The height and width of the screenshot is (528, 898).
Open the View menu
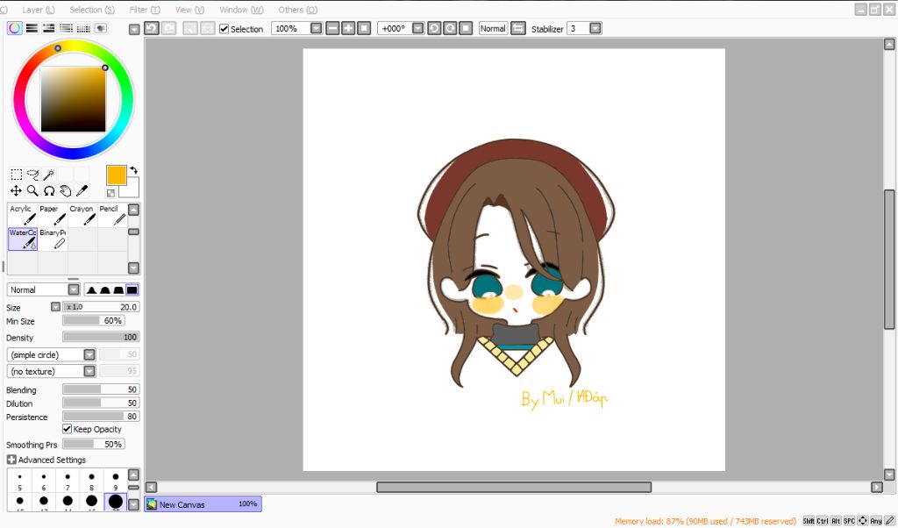[x=189, y=10]
